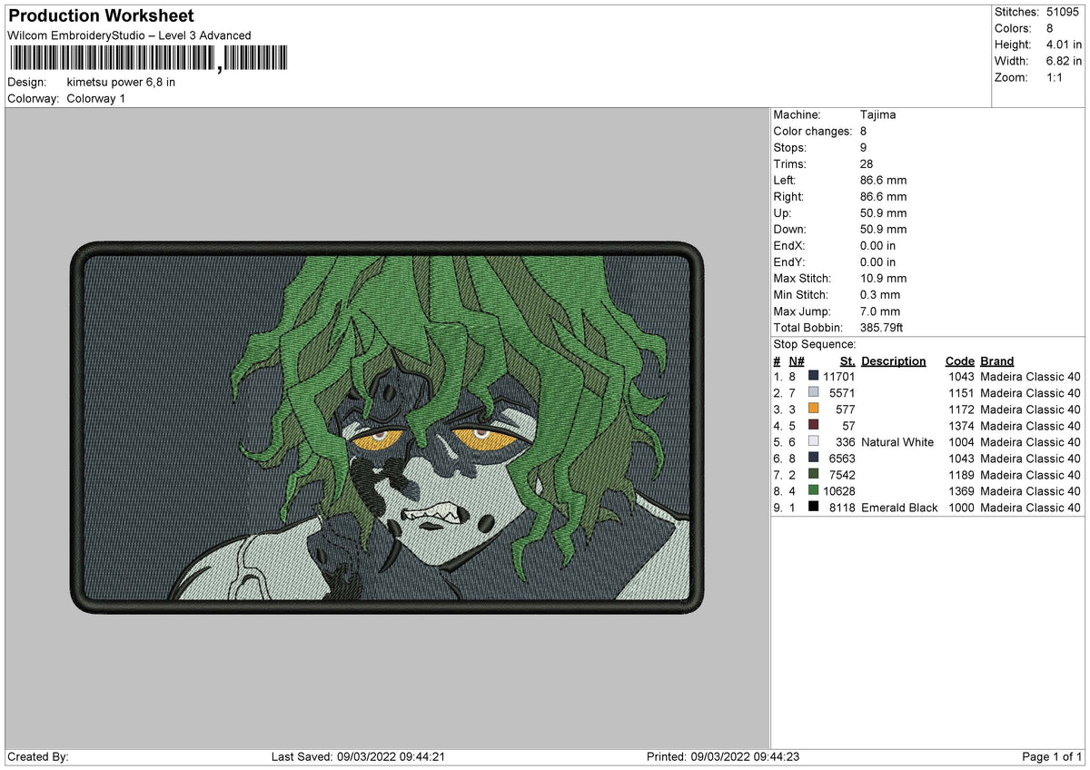Select the Natural White swatch in stop 5
The image size is (1090, 770).
tap(813, 441)
